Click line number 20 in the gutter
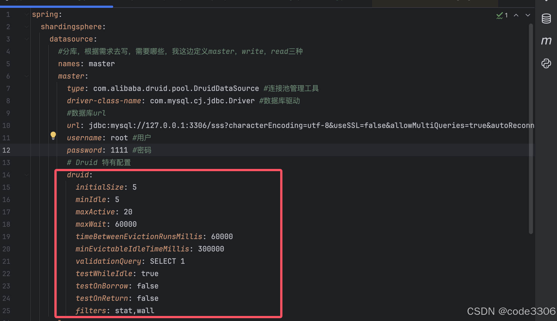557x321 pixels. (x=6, y=249)
